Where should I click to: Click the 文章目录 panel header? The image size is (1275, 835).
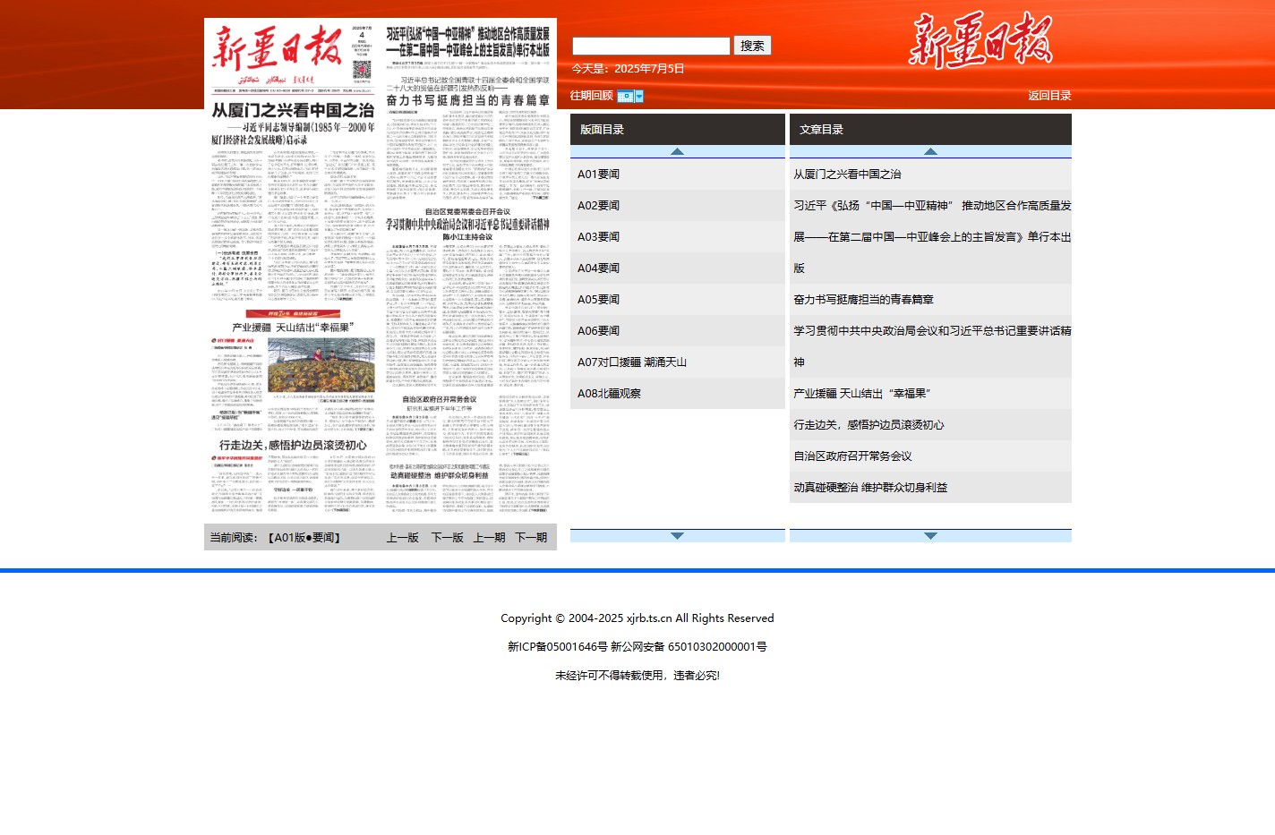[930, 130]
